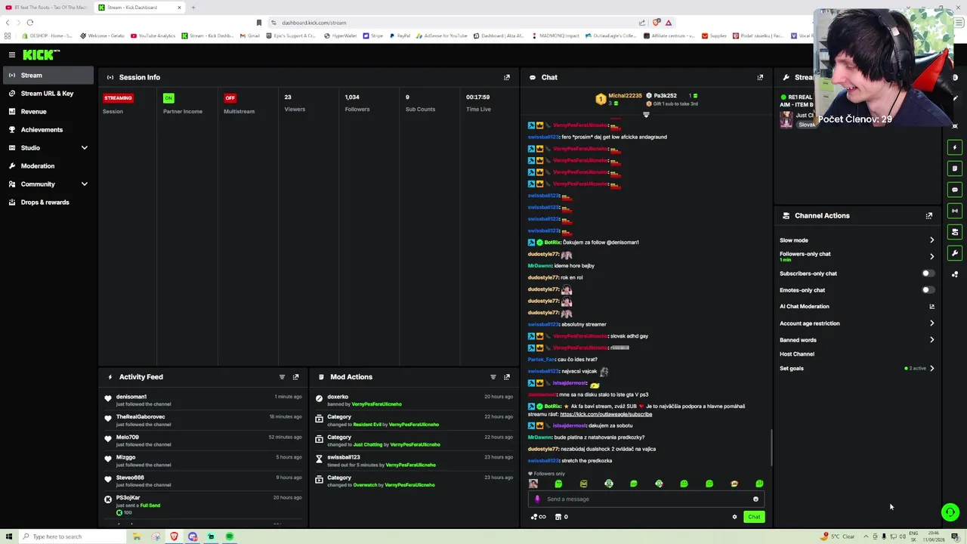Click the Brave browser taskbar icon
Screen dimensions: 967x544
click(x=174, y=536)
